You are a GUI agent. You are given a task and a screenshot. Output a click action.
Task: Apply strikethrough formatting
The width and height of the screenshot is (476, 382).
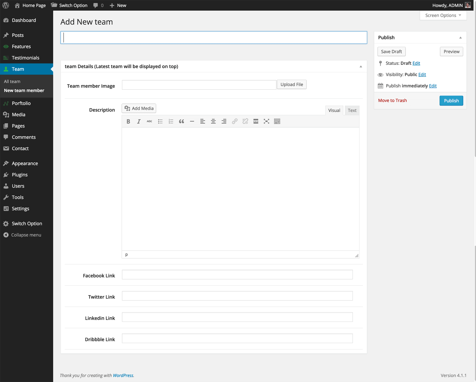coord(150,121)
